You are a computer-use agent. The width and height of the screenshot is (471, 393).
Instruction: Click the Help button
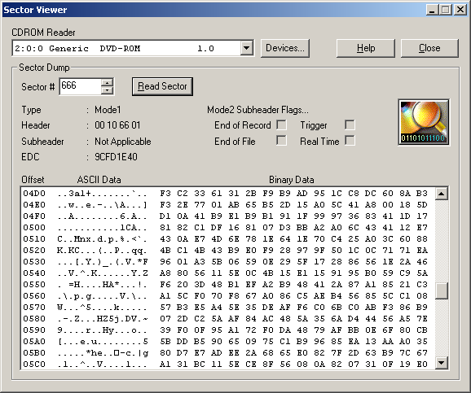click(x=366, y=48)
